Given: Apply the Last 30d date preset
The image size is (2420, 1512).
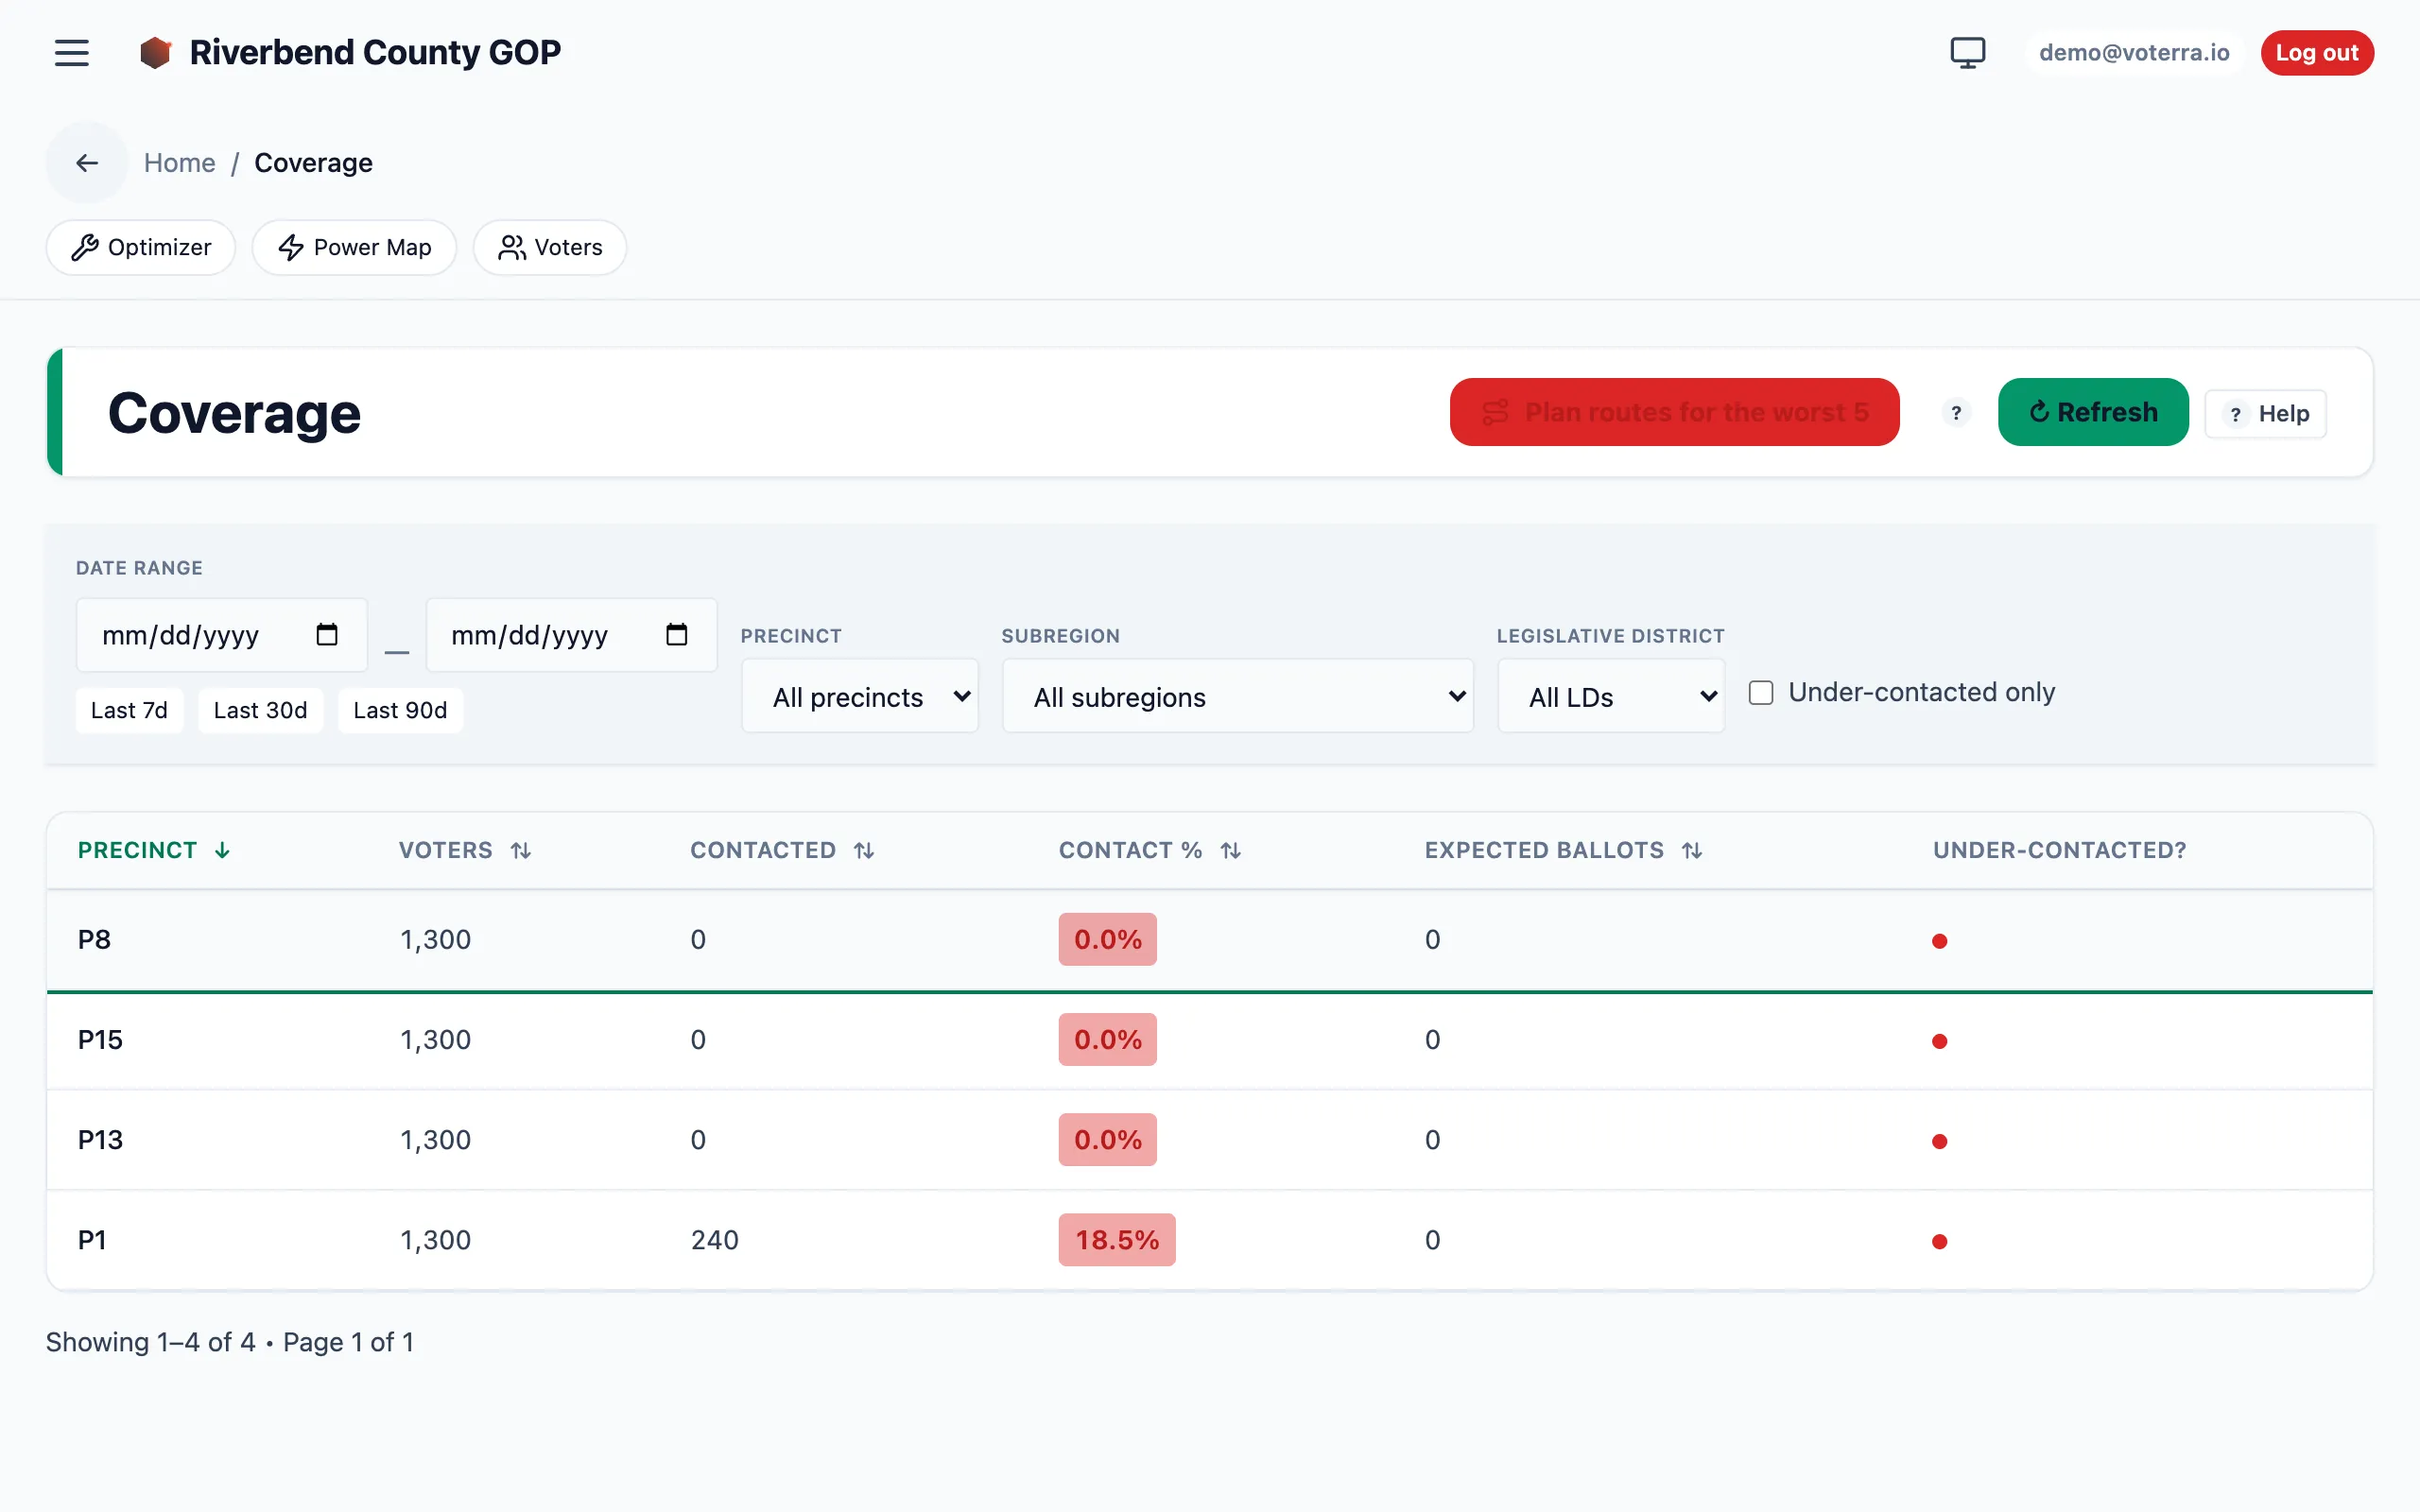Looking at the screenshot, I should (x=260, y=710).
